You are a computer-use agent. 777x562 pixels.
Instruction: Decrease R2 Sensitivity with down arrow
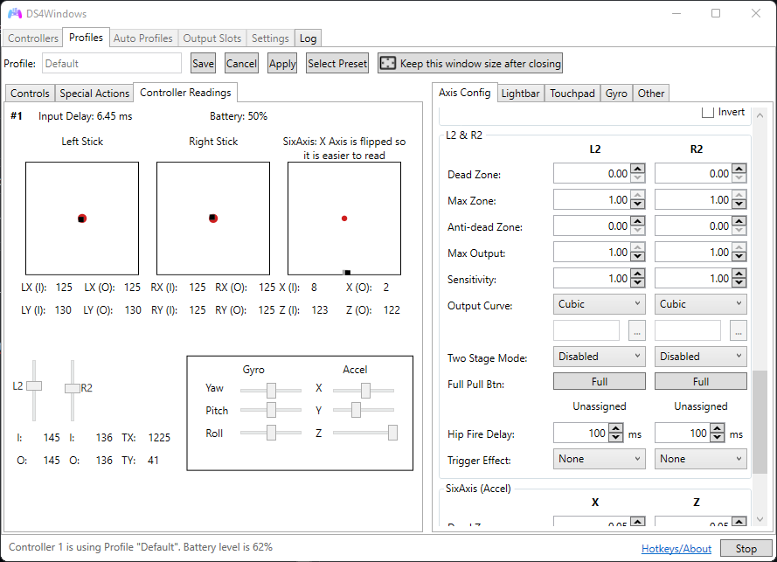pos(739,283)
